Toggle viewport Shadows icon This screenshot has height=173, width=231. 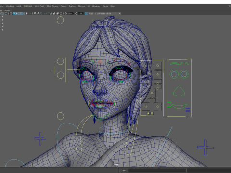[x=30, y=13]
